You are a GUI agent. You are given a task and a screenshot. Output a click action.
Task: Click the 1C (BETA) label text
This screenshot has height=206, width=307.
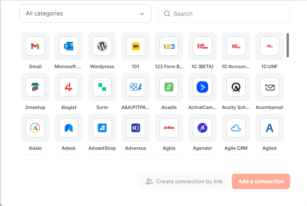[202, 67]
